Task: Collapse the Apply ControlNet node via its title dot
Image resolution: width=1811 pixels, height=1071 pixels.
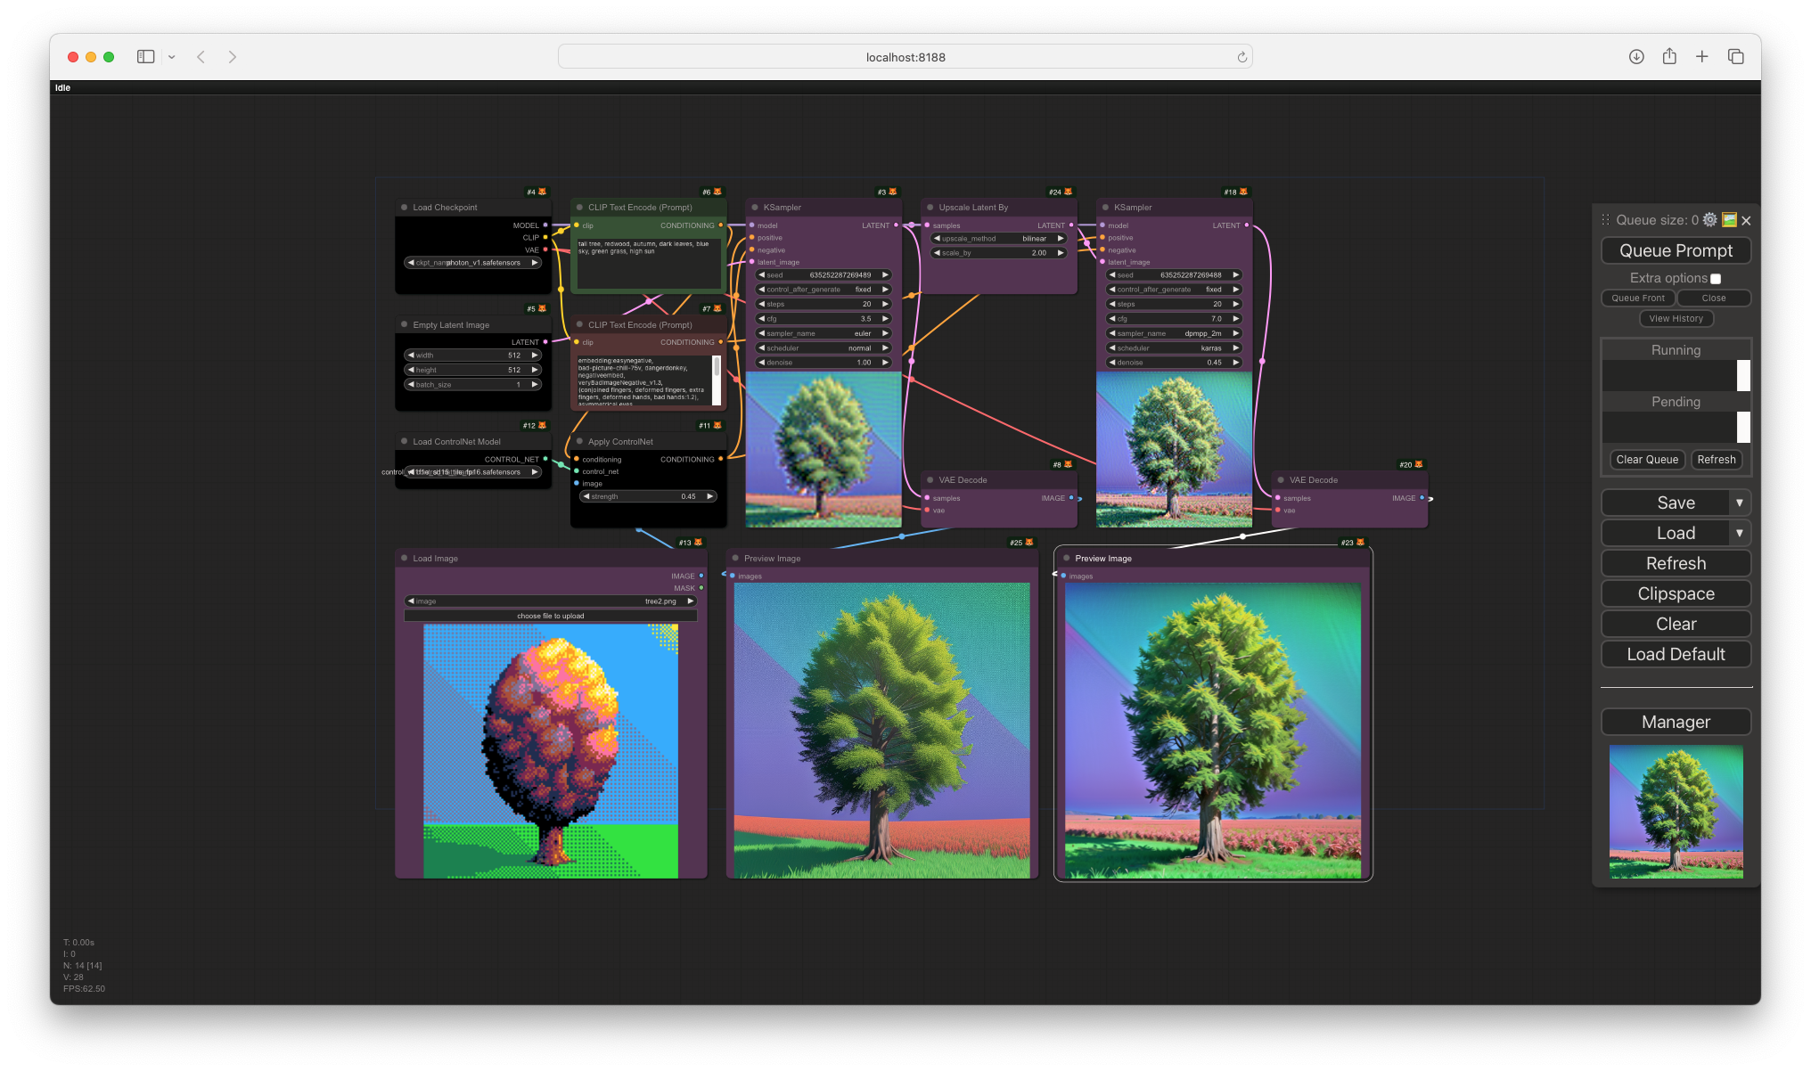Action: 579,442
